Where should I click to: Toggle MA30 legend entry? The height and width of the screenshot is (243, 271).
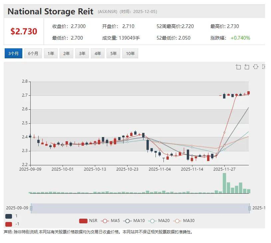click(x=183, y=221)
